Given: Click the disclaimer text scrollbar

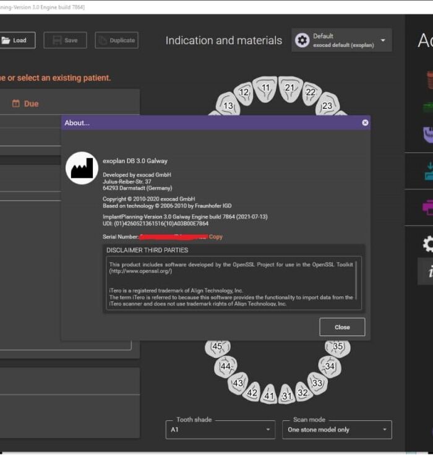Looking at the screenshot, I should (356, 280).
